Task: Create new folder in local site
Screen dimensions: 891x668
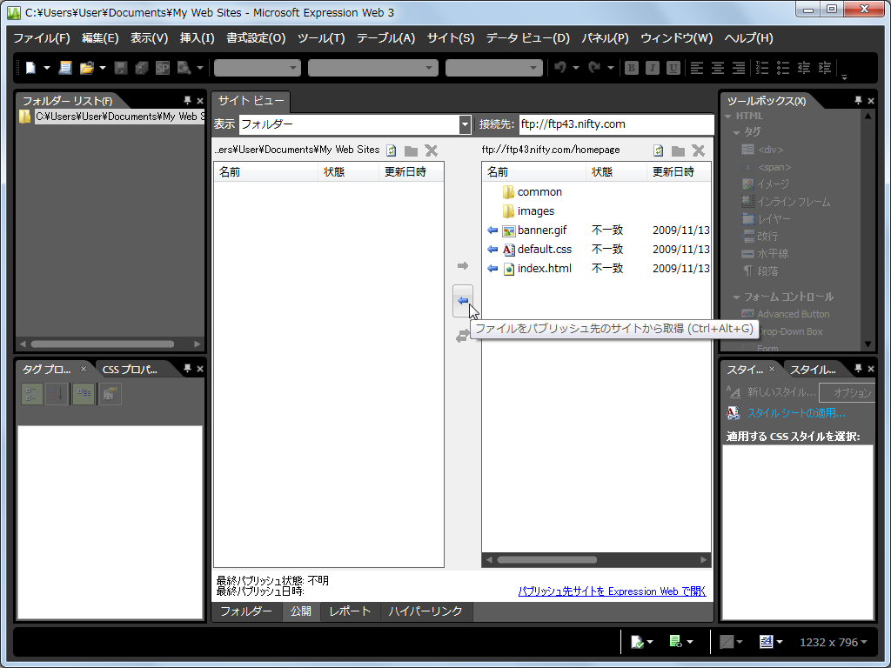Action: click(411, 150)
